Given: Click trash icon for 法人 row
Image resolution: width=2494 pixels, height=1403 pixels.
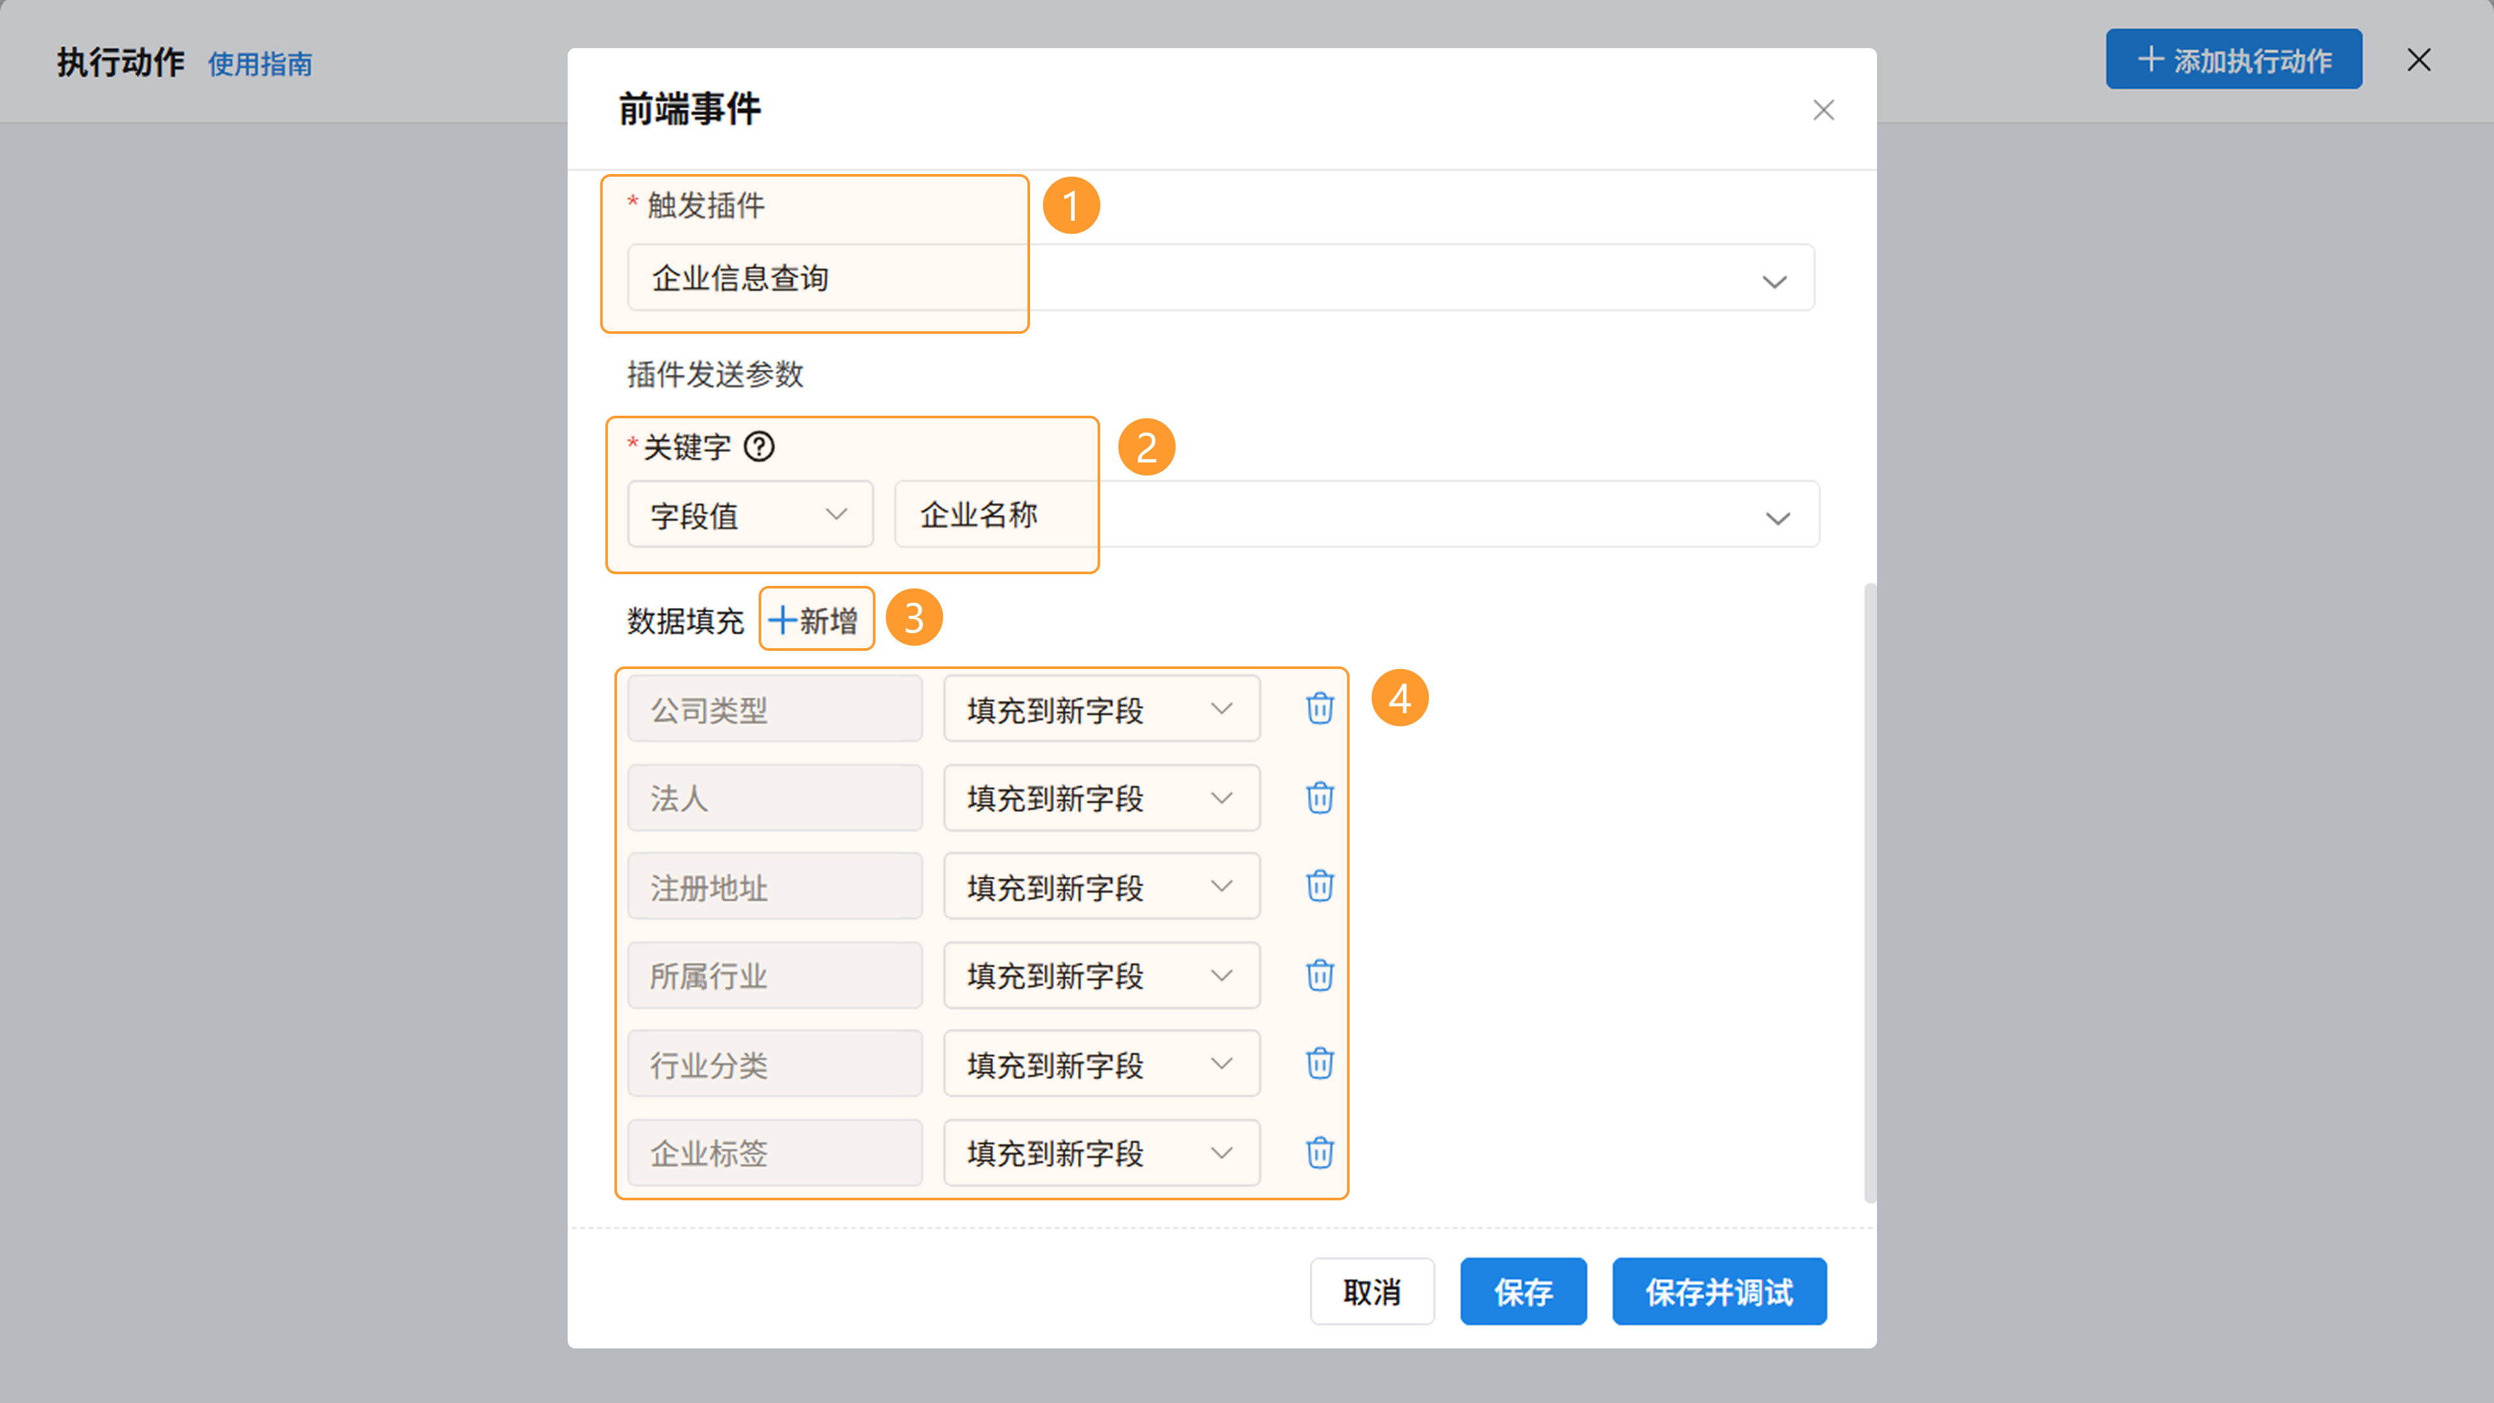Looking at the screenshot, I should click(x=1320, y=798).
